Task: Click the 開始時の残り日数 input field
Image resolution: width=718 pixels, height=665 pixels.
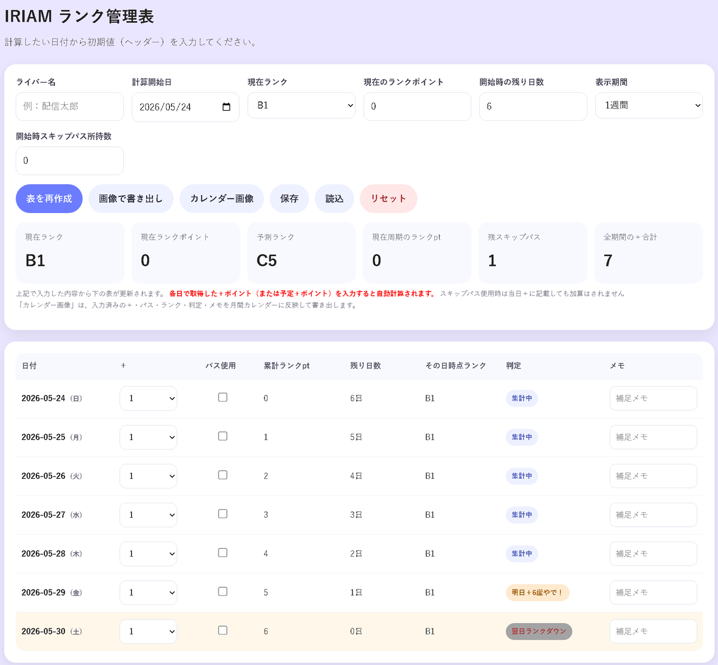Action: 533,107
